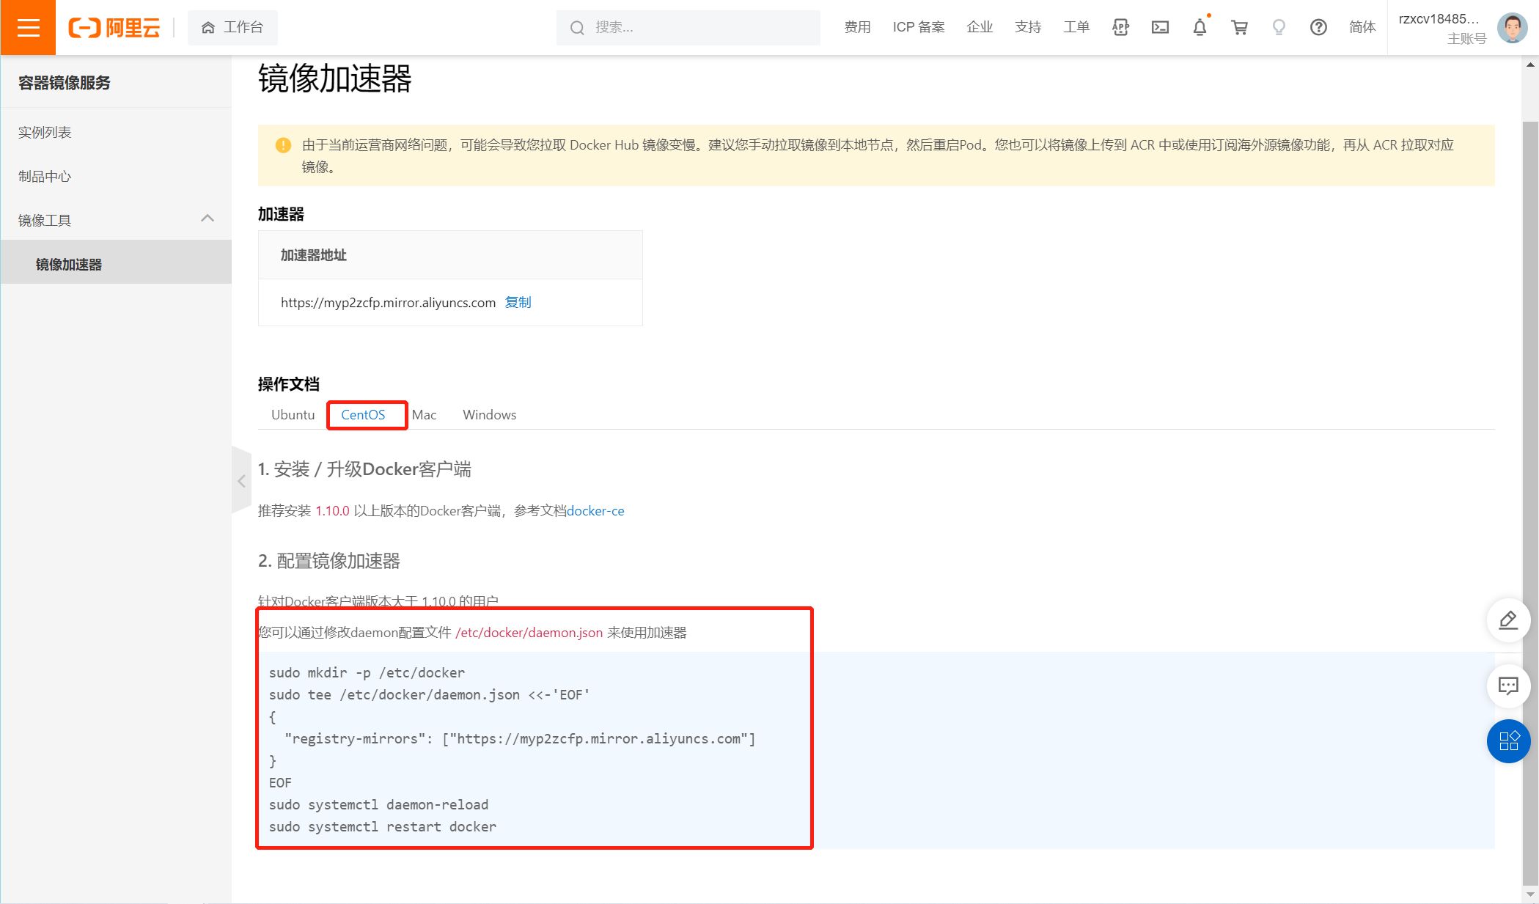Click the sudo tee daemon.json line
This screenshot has width=1539, height=904.
point(430,695)
